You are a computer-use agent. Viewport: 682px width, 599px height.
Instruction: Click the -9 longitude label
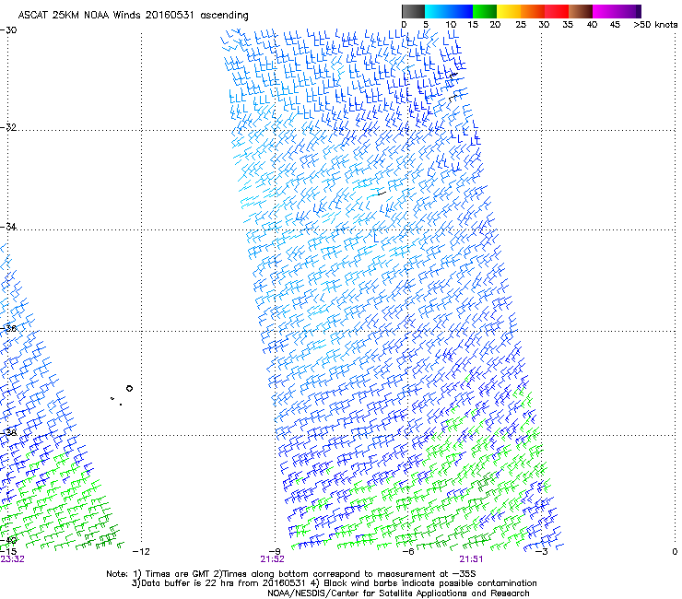click(x=275, y=552)
